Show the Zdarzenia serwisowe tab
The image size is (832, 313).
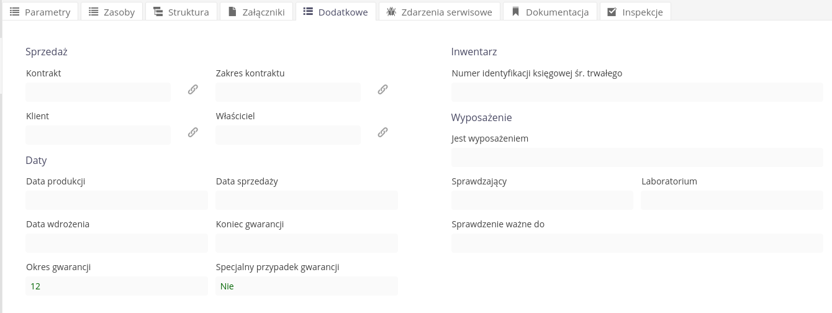tap(439, 12)
